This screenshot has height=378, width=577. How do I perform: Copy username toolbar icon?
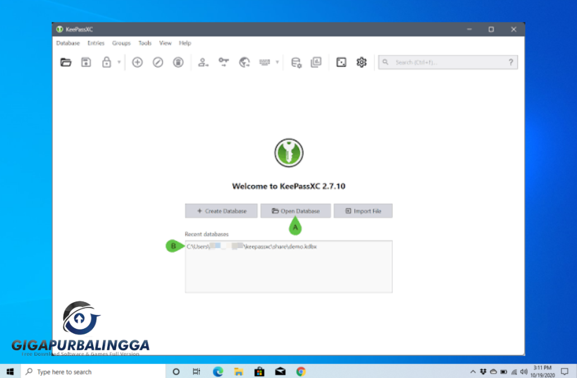click(203, 62)
